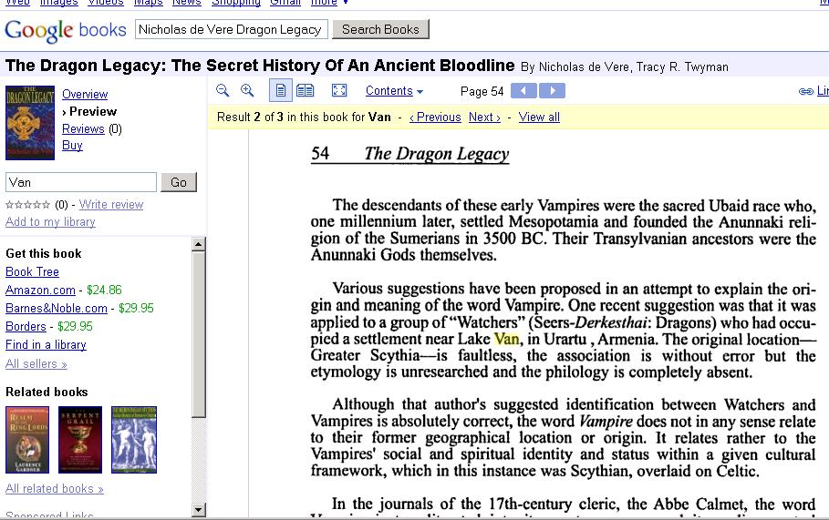Image resolution: width=829 pixels, height=520 pixels.
Task: Open the Overview section link
Action: coord(85,94)
